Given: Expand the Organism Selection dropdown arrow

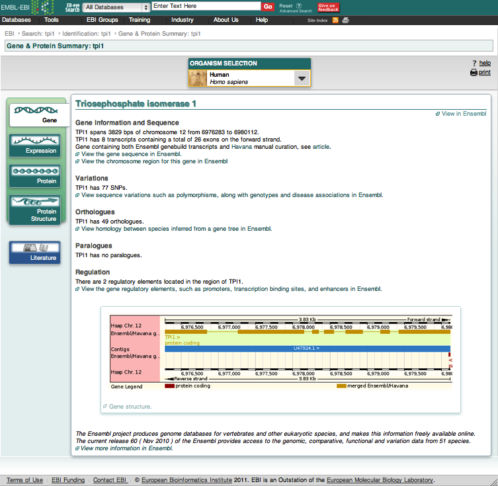Looking at the screenshot, I should click(301, 78).
